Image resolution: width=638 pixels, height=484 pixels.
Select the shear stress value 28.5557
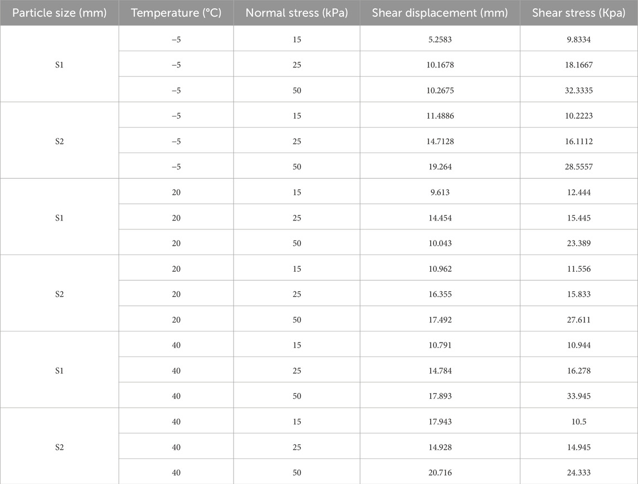[x=578, y=167]
